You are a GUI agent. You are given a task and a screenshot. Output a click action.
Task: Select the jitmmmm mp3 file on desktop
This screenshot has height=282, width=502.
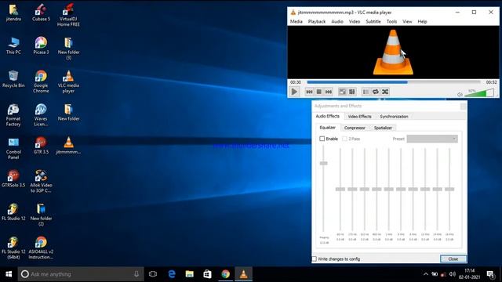[x=68, y=146]
